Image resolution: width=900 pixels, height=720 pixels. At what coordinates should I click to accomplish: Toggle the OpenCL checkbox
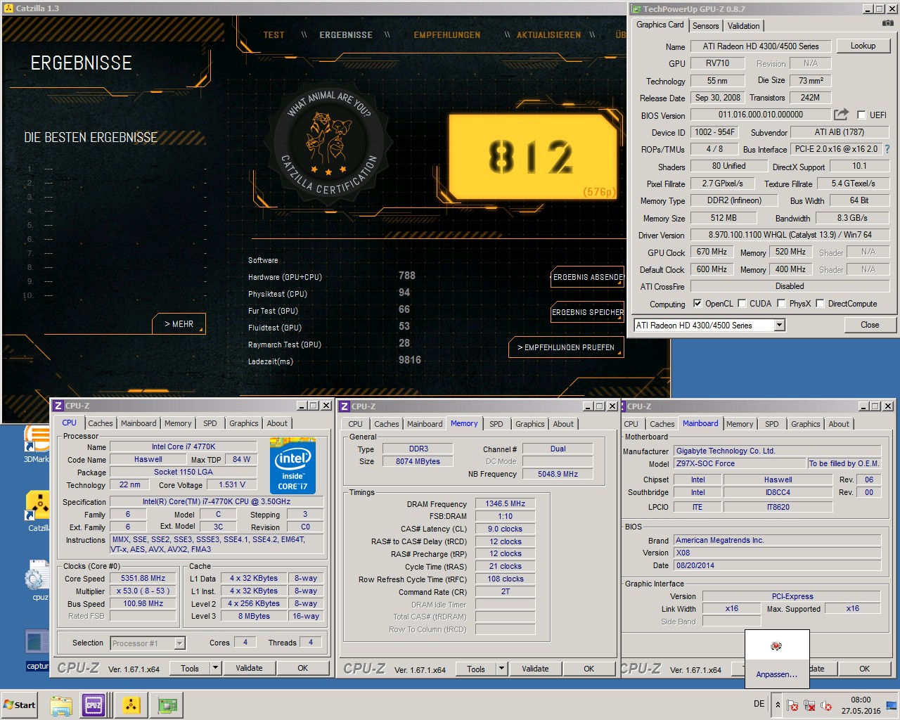697,304
